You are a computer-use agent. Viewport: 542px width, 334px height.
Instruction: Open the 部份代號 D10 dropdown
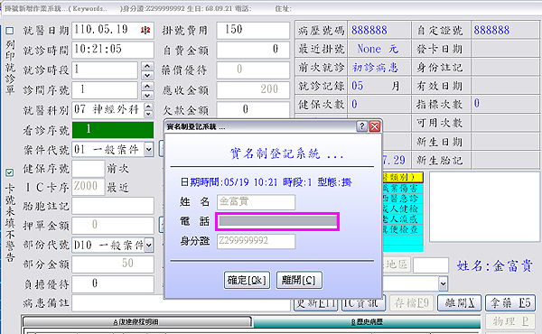149,246
